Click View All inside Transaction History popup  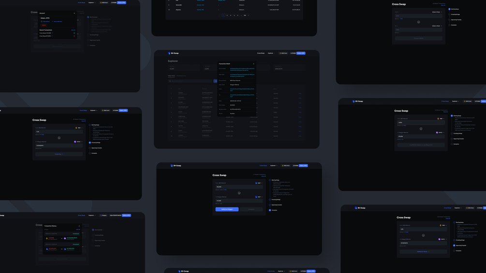coord(78,230)
